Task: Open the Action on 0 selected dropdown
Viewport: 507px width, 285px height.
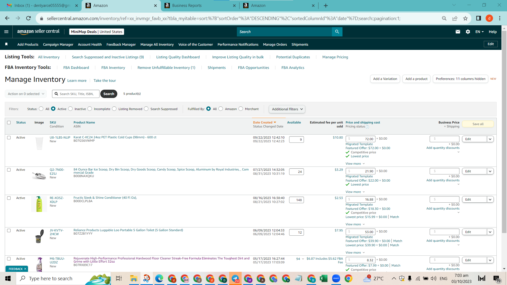Action: tap(26, 94)
